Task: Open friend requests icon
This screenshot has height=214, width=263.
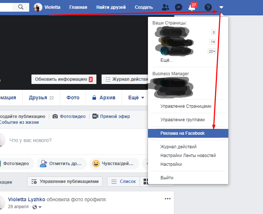Action: pos(165,7)
